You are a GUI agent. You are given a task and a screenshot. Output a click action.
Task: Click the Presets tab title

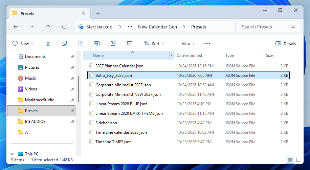(27, 14)
